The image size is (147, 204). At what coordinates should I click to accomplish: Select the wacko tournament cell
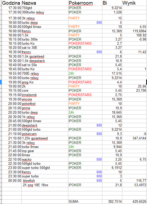pos(45,159)
